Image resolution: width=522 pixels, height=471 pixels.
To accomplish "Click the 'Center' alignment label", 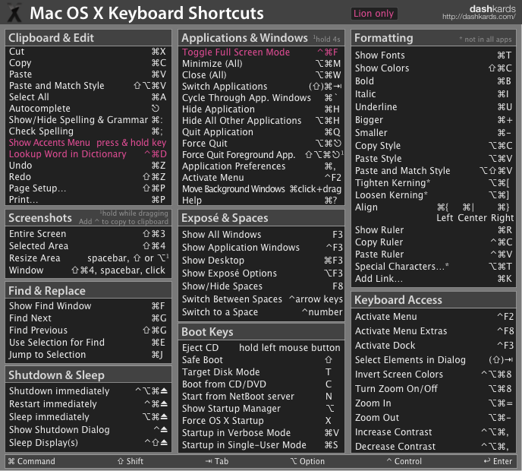I will 472,218.
